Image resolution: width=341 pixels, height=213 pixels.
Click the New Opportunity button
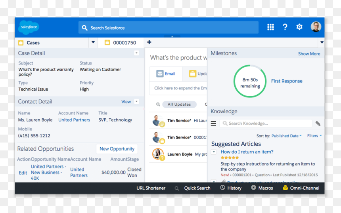[x=117, y=149]
